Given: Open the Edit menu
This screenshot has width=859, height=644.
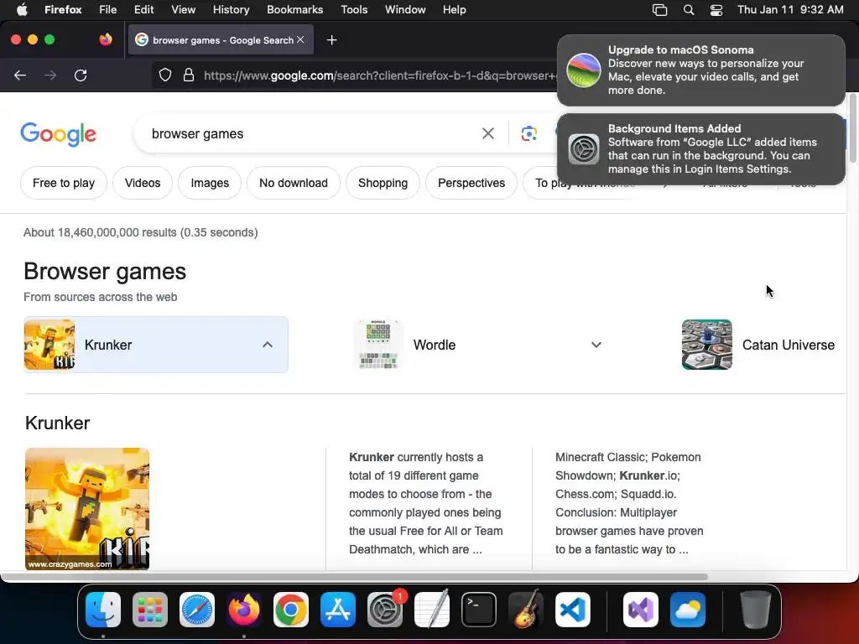Looking at the screenshot, I should (144, 10).
